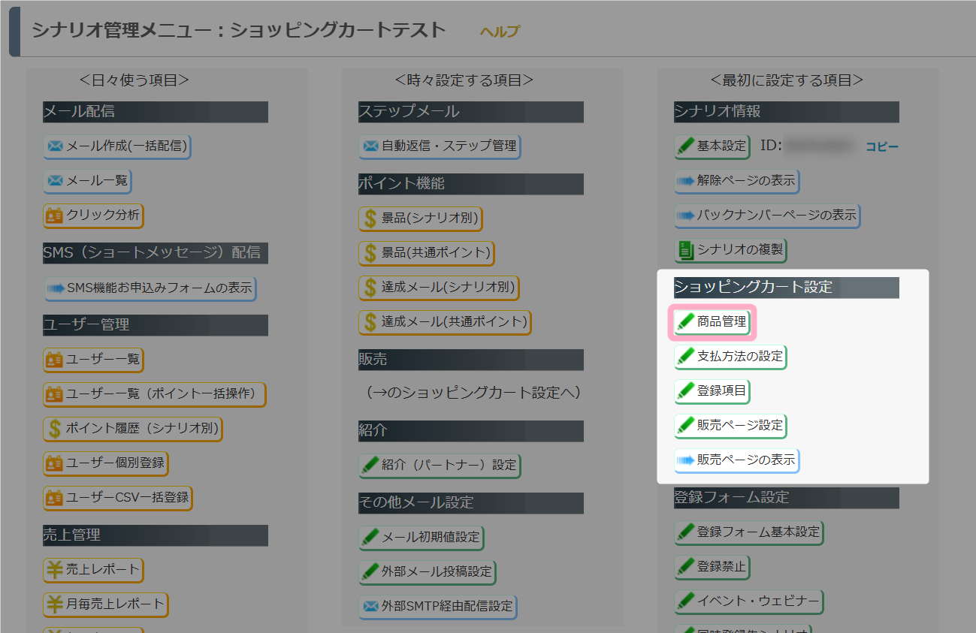Click the ID-card icon on クリック分析
The image size is (976, 633).
click(x=55, y=215)
